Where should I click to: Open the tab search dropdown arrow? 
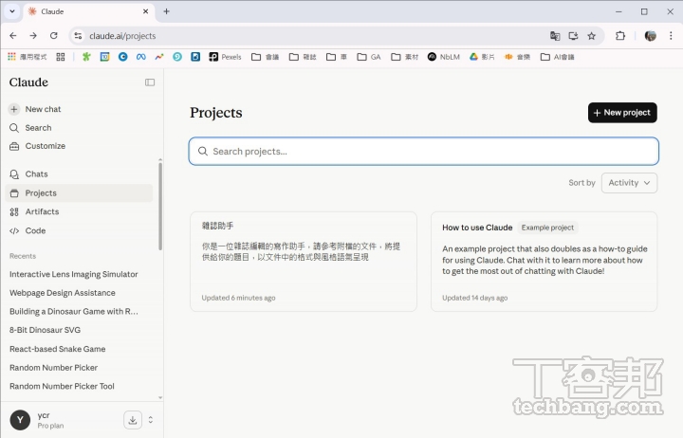[12, 11]
